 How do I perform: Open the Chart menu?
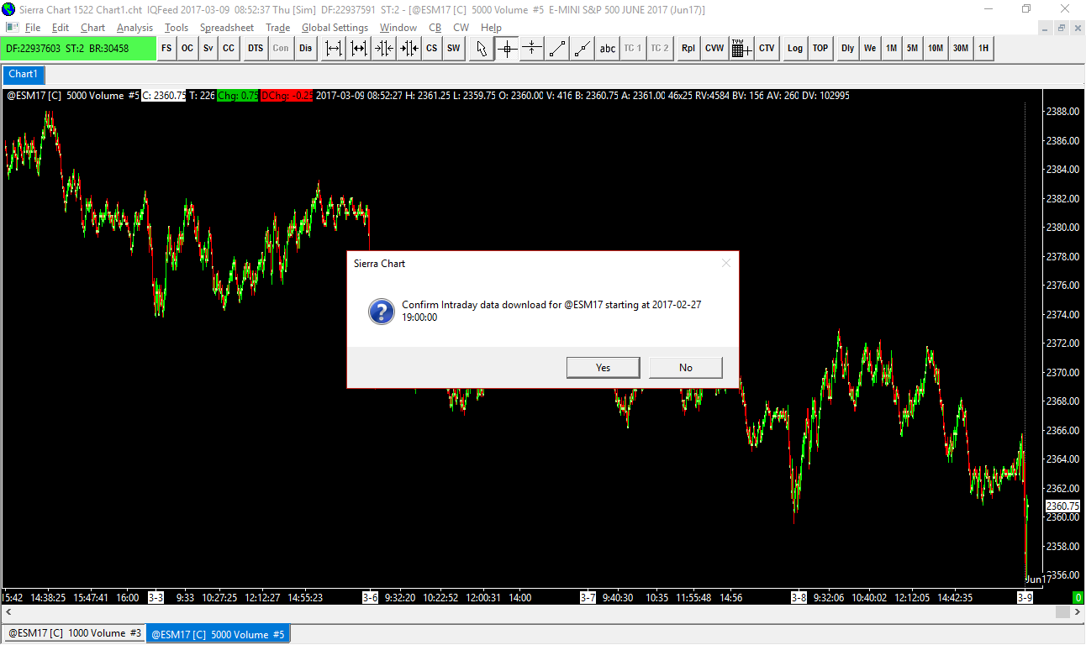click(92, 28)
